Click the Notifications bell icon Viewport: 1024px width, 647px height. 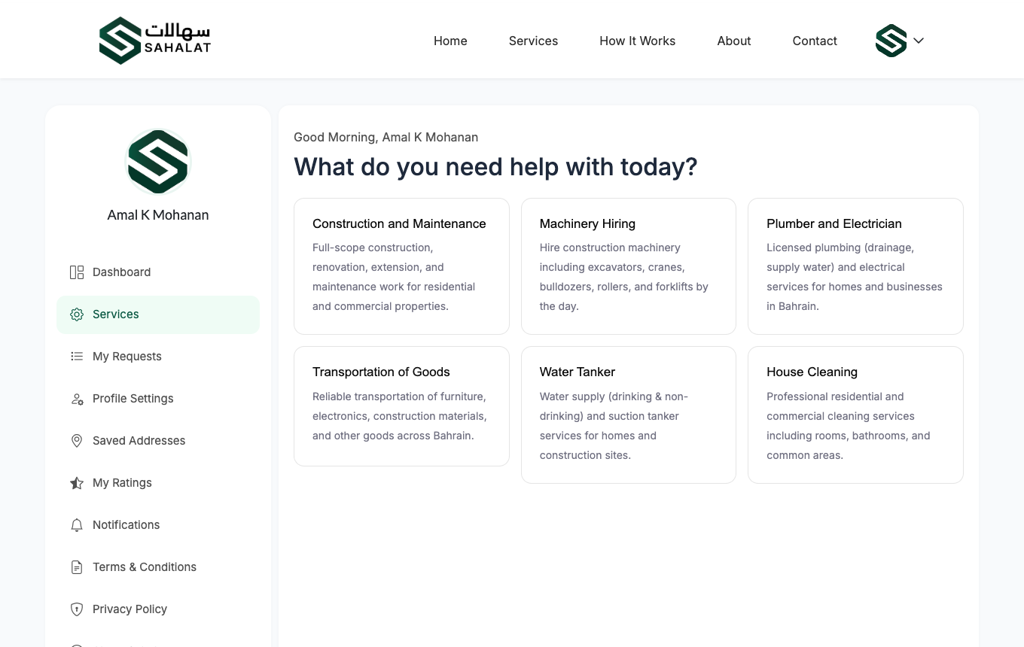(x=77, y=525)
